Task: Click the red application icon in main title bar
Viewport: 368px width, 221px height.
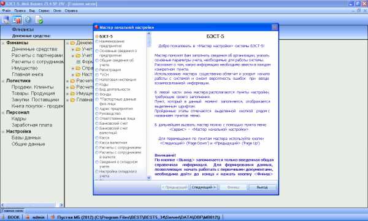Action: [x=2, y=3]
